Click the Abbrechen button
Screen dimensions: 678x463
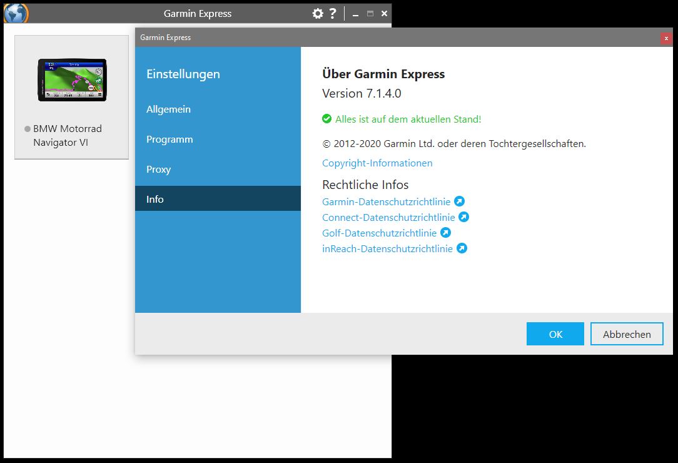pyautogui.click(x=626, y=334)
